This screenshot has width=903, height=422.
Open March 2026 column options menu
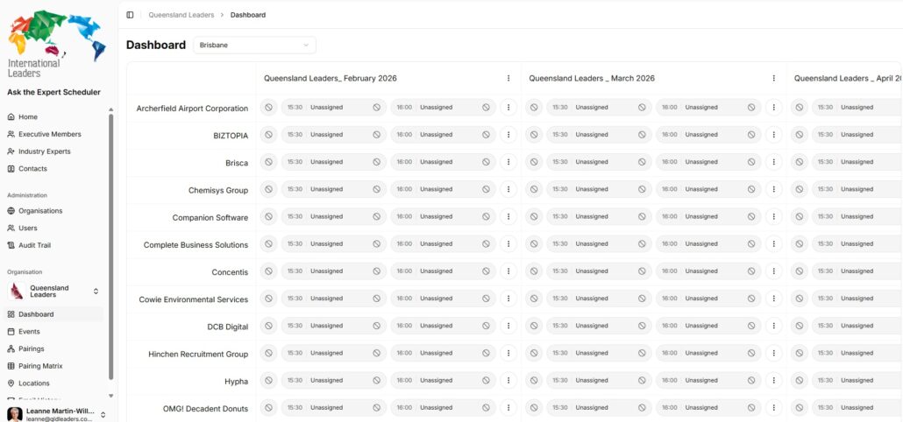click(773, 78)
